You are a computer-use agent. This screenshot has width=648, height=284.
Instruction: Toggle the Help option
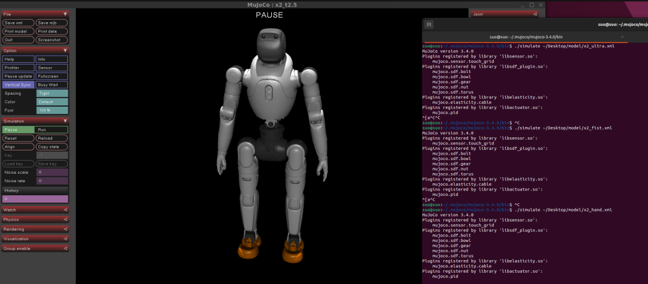pos(18,59)
